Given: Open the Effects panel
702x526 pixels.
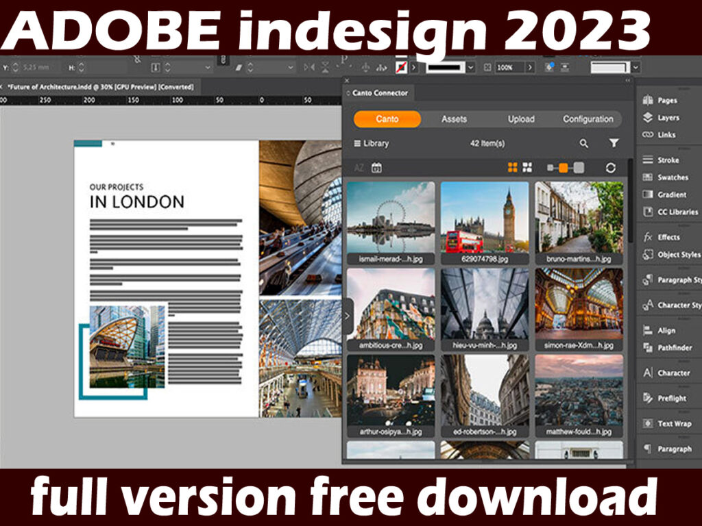Looking at the screenshot, I should pyautogui.click(x=664, y=236).
